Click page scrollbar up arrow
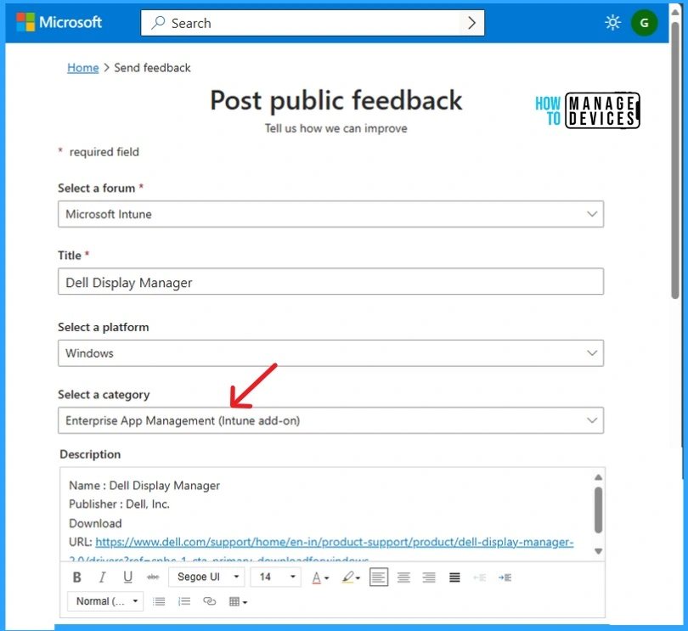Image resolution: width=688 pixels, height=631 pixels. [x=675, y=12]
